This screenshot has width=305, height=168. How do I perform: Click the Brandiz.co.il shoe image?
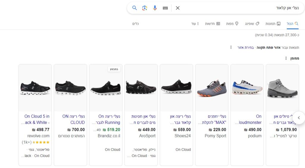coord(106,88)
